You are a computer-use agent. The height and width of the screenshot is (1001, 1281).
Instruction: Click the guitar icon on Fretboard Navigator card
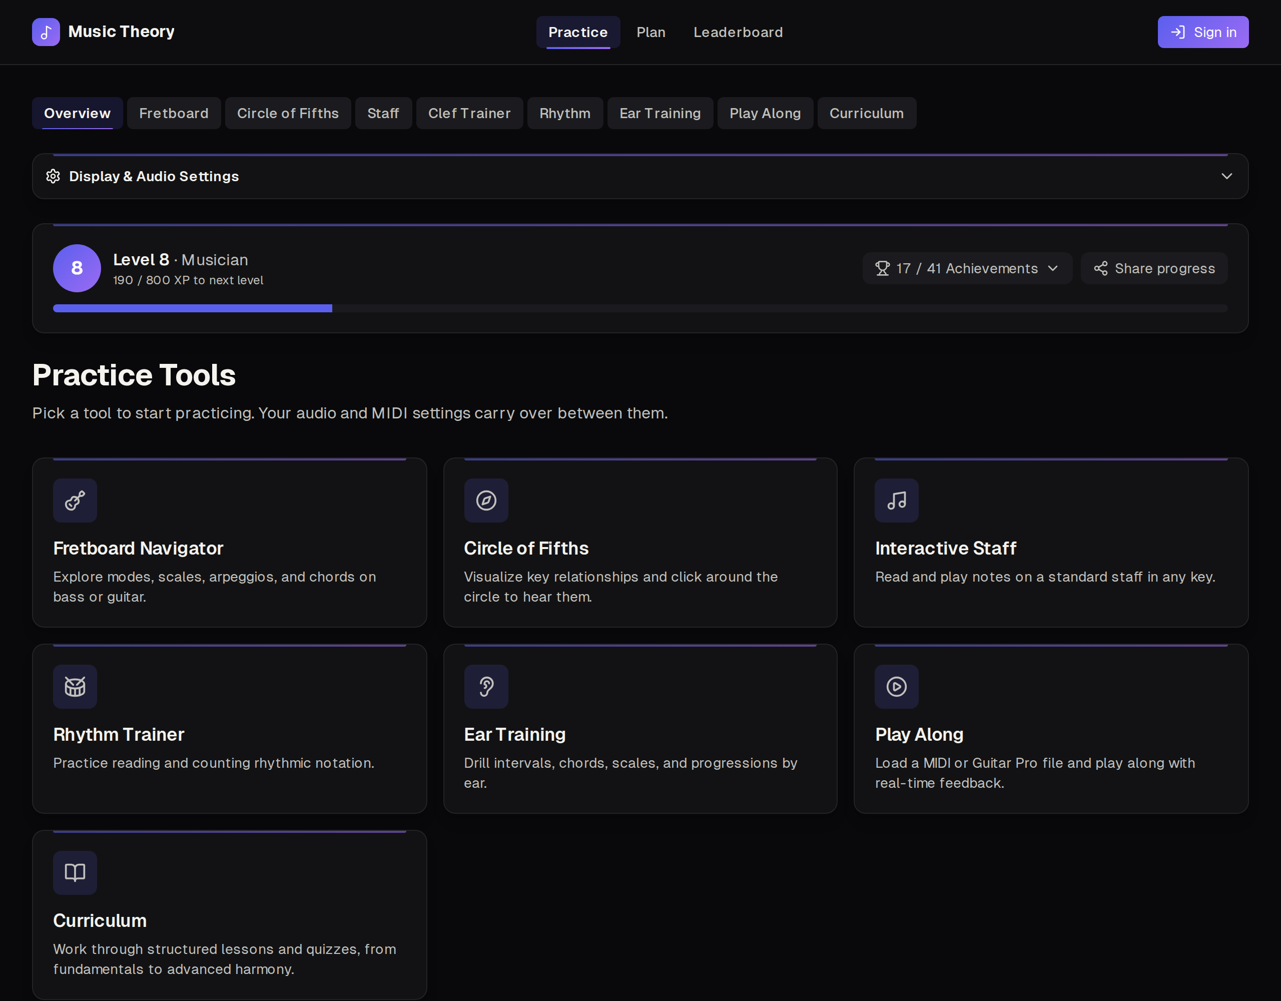point(75,500)
